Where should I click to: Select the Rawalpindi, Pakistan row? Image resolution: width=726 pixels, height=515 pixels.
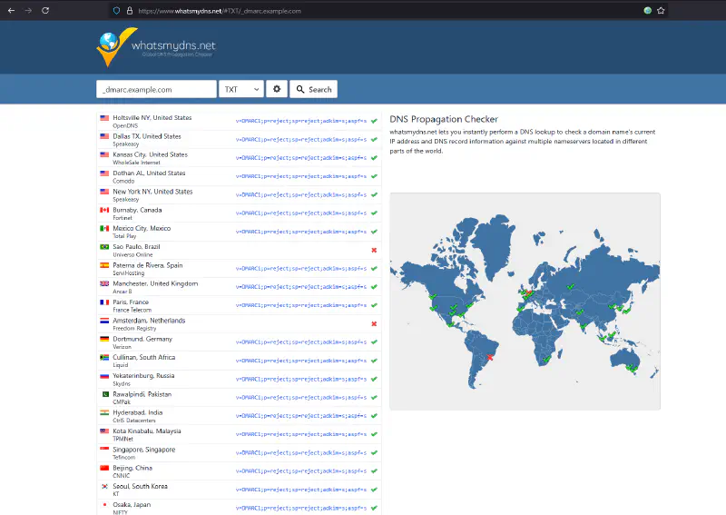[239, 398]
